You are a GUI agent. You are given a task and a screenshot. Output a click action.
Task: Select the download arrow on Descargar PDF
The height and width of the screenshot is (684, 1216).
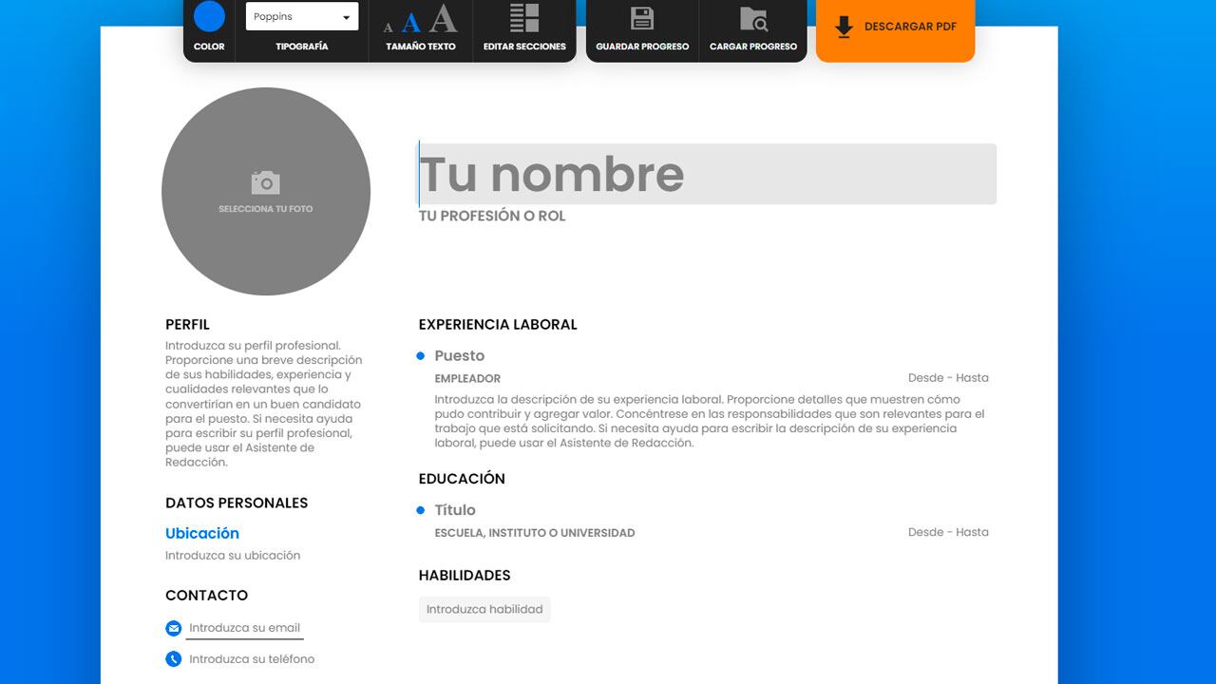tap(842, 27)
